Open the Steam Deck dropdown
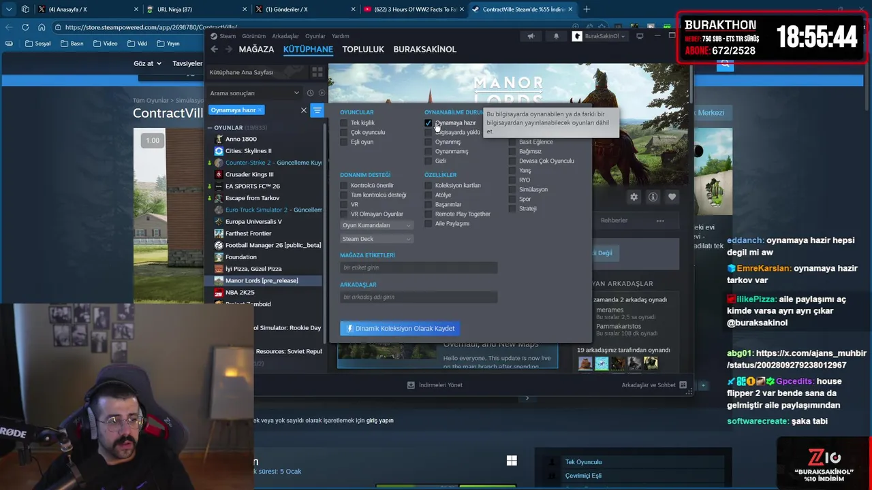 point(377,239)
